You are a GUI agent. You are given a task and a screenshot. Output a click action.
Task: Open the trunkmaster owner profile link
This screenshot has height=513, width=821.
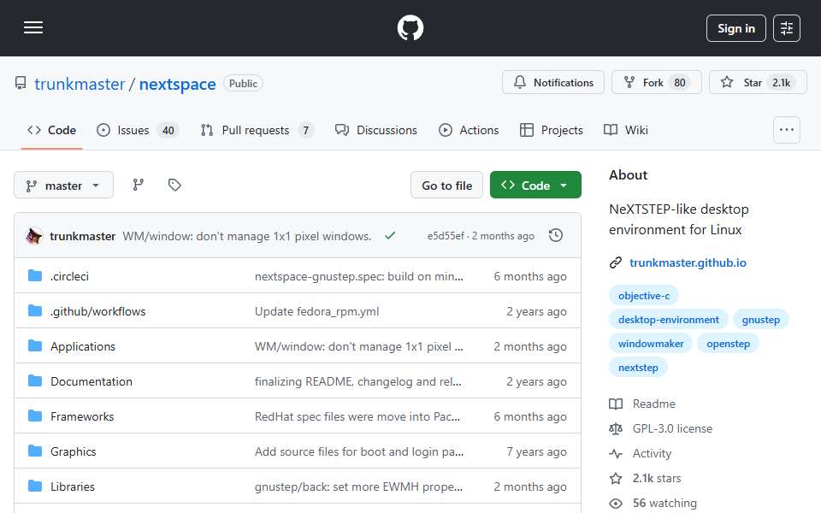[x=80, y=84]
